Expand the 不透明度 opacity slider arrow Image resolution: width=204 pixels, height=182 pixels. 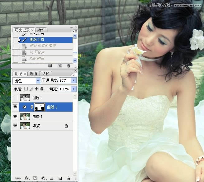point(74,80)
